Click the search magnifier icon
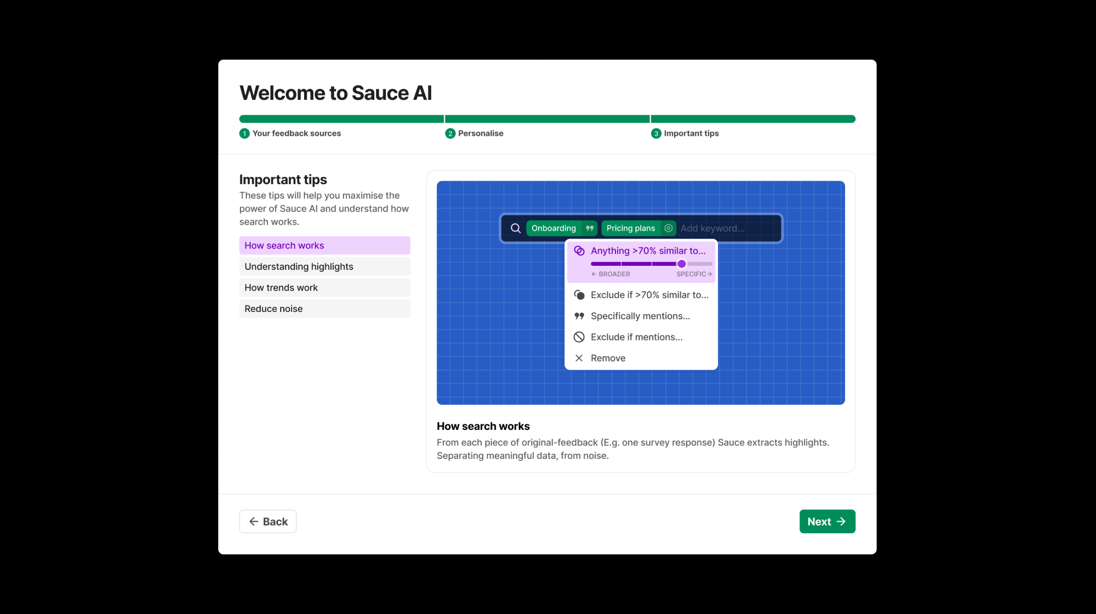This screenshot has width=1096, height=614. (515, 228)
